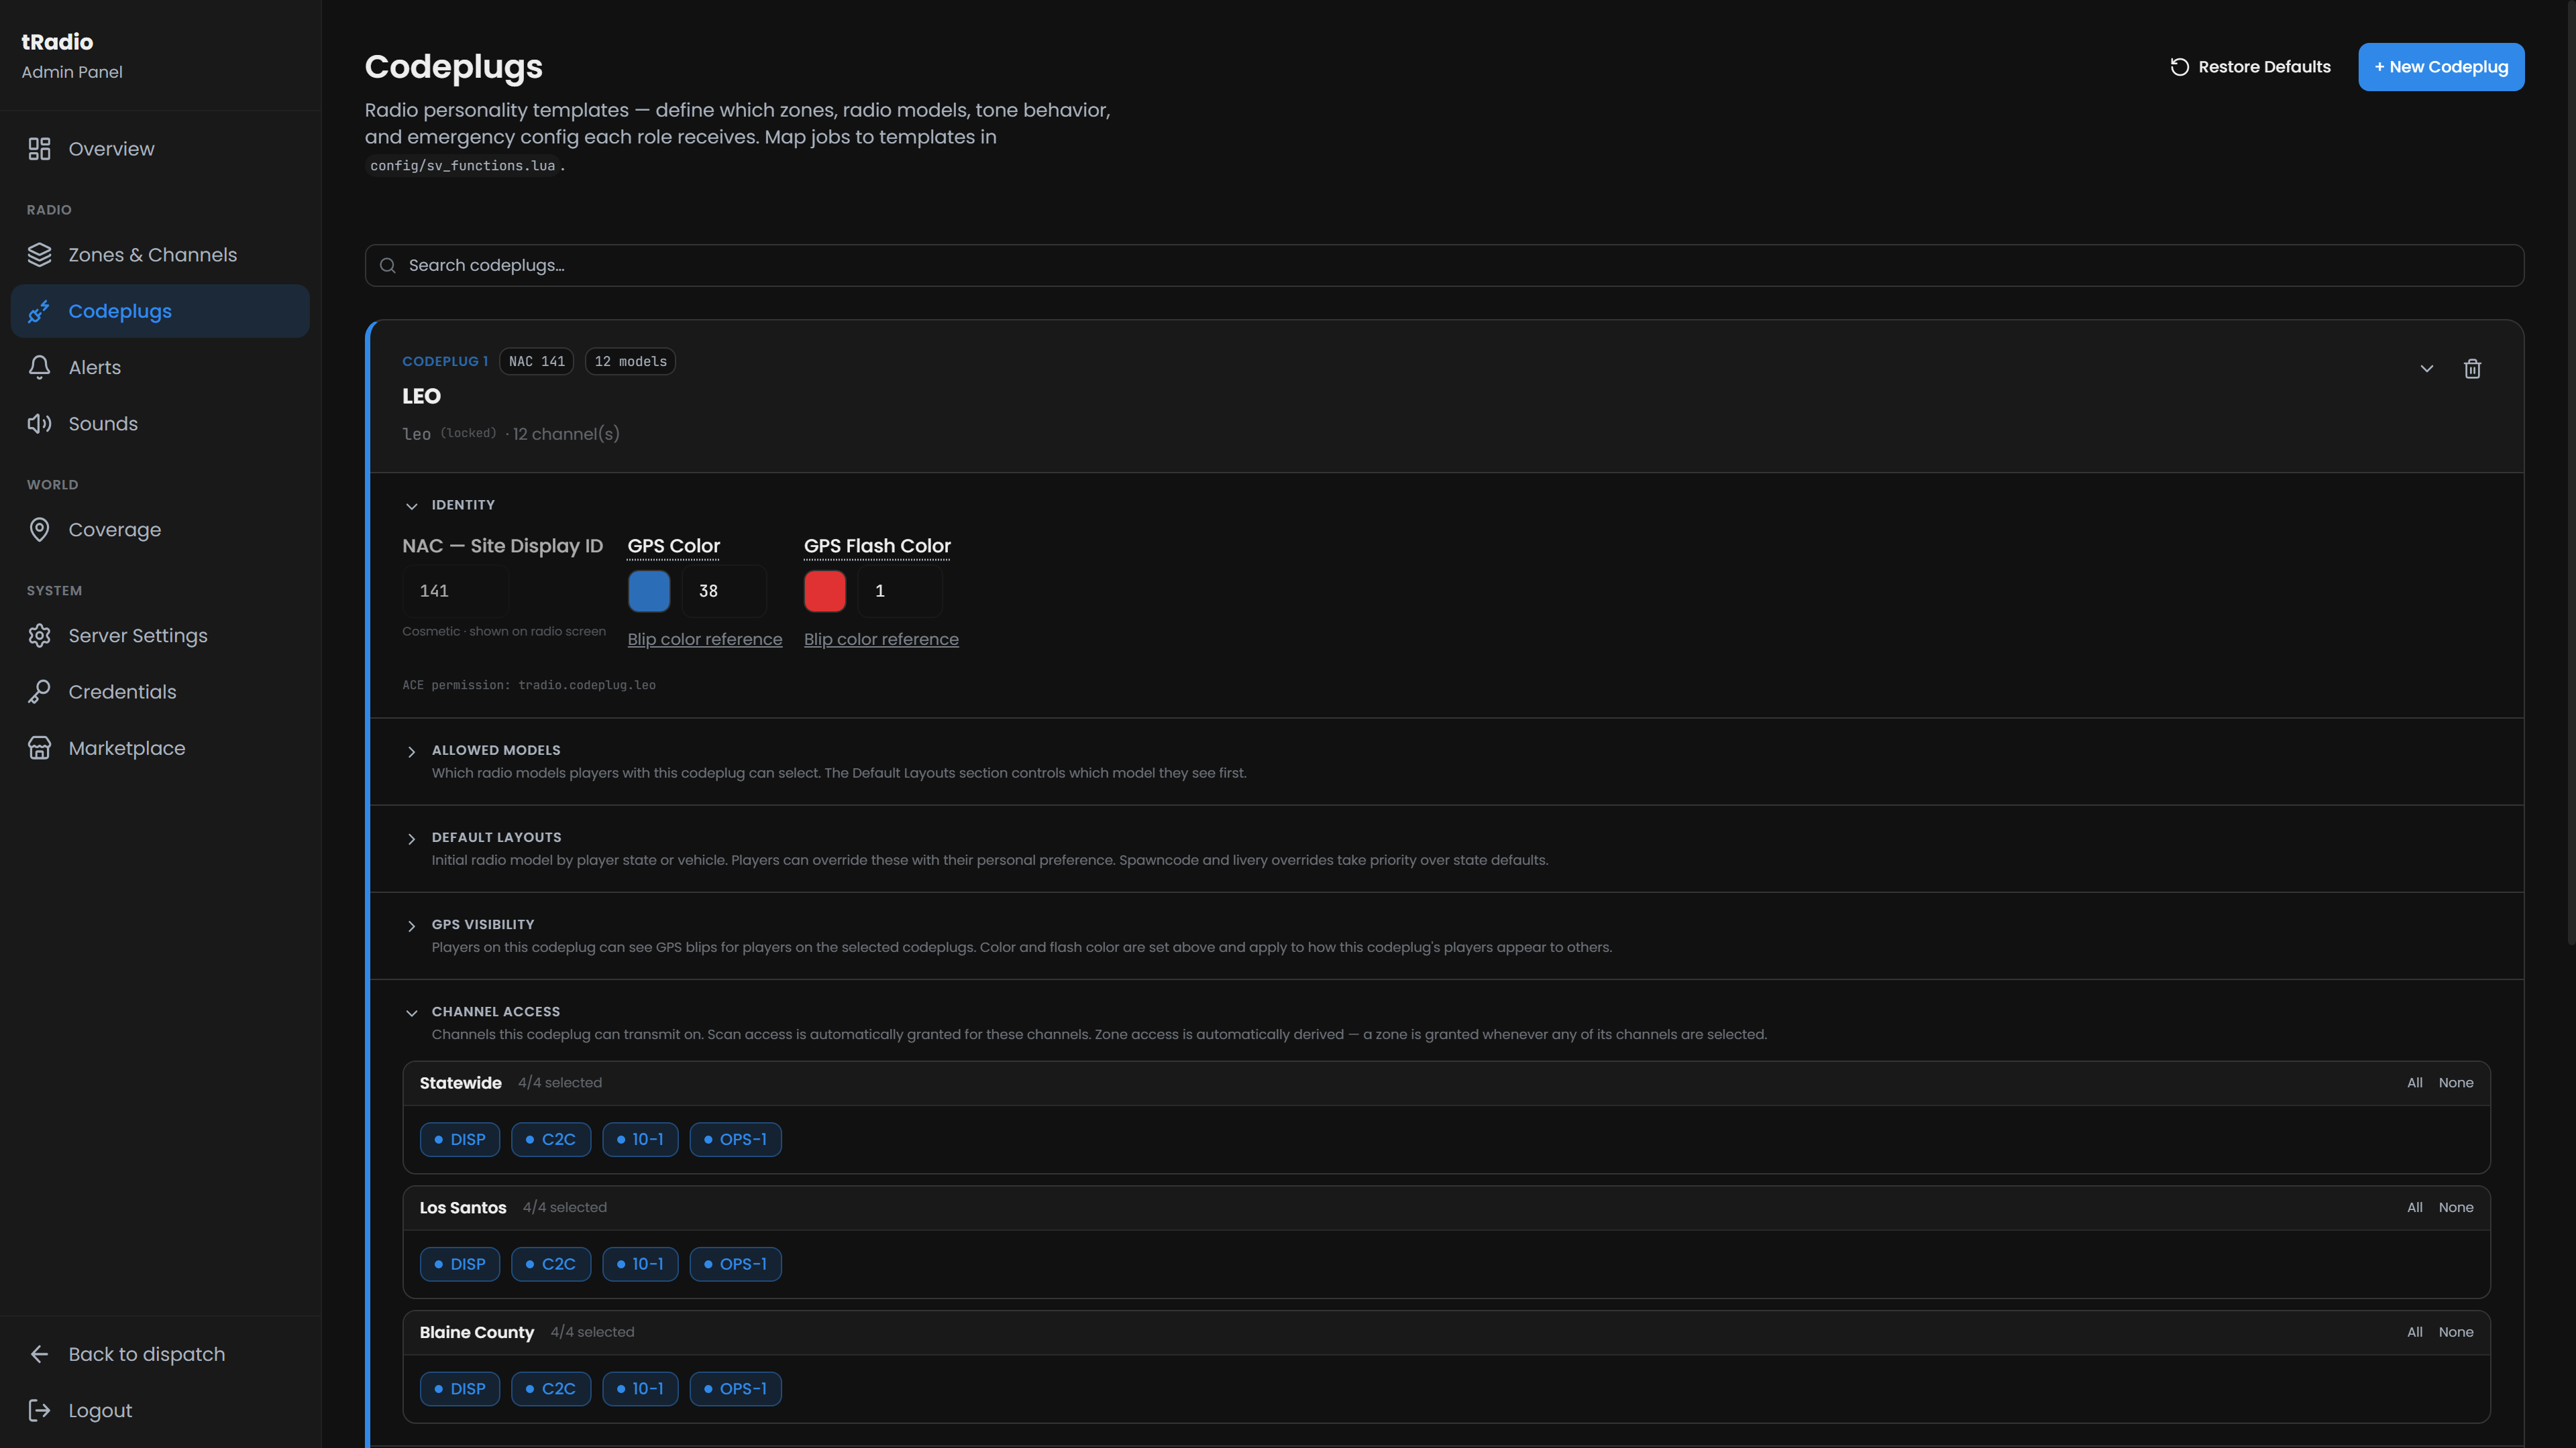
Task: Click the Credentials key icon
Action: (39, 692)
